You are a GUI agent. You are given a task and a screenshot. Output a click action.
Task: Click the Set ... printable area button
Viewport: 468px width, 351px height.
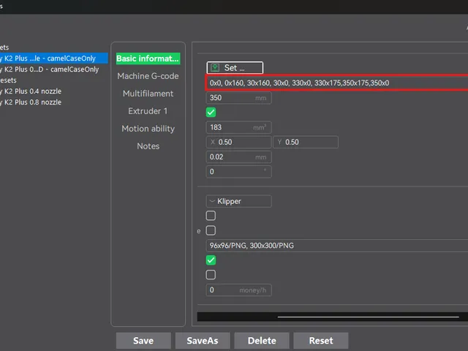click(235, 68)
